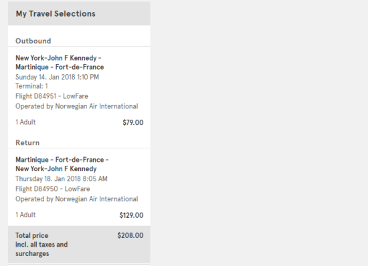
Task: Click return Operated by Norwegian Air International
Action: click(77, 199)
